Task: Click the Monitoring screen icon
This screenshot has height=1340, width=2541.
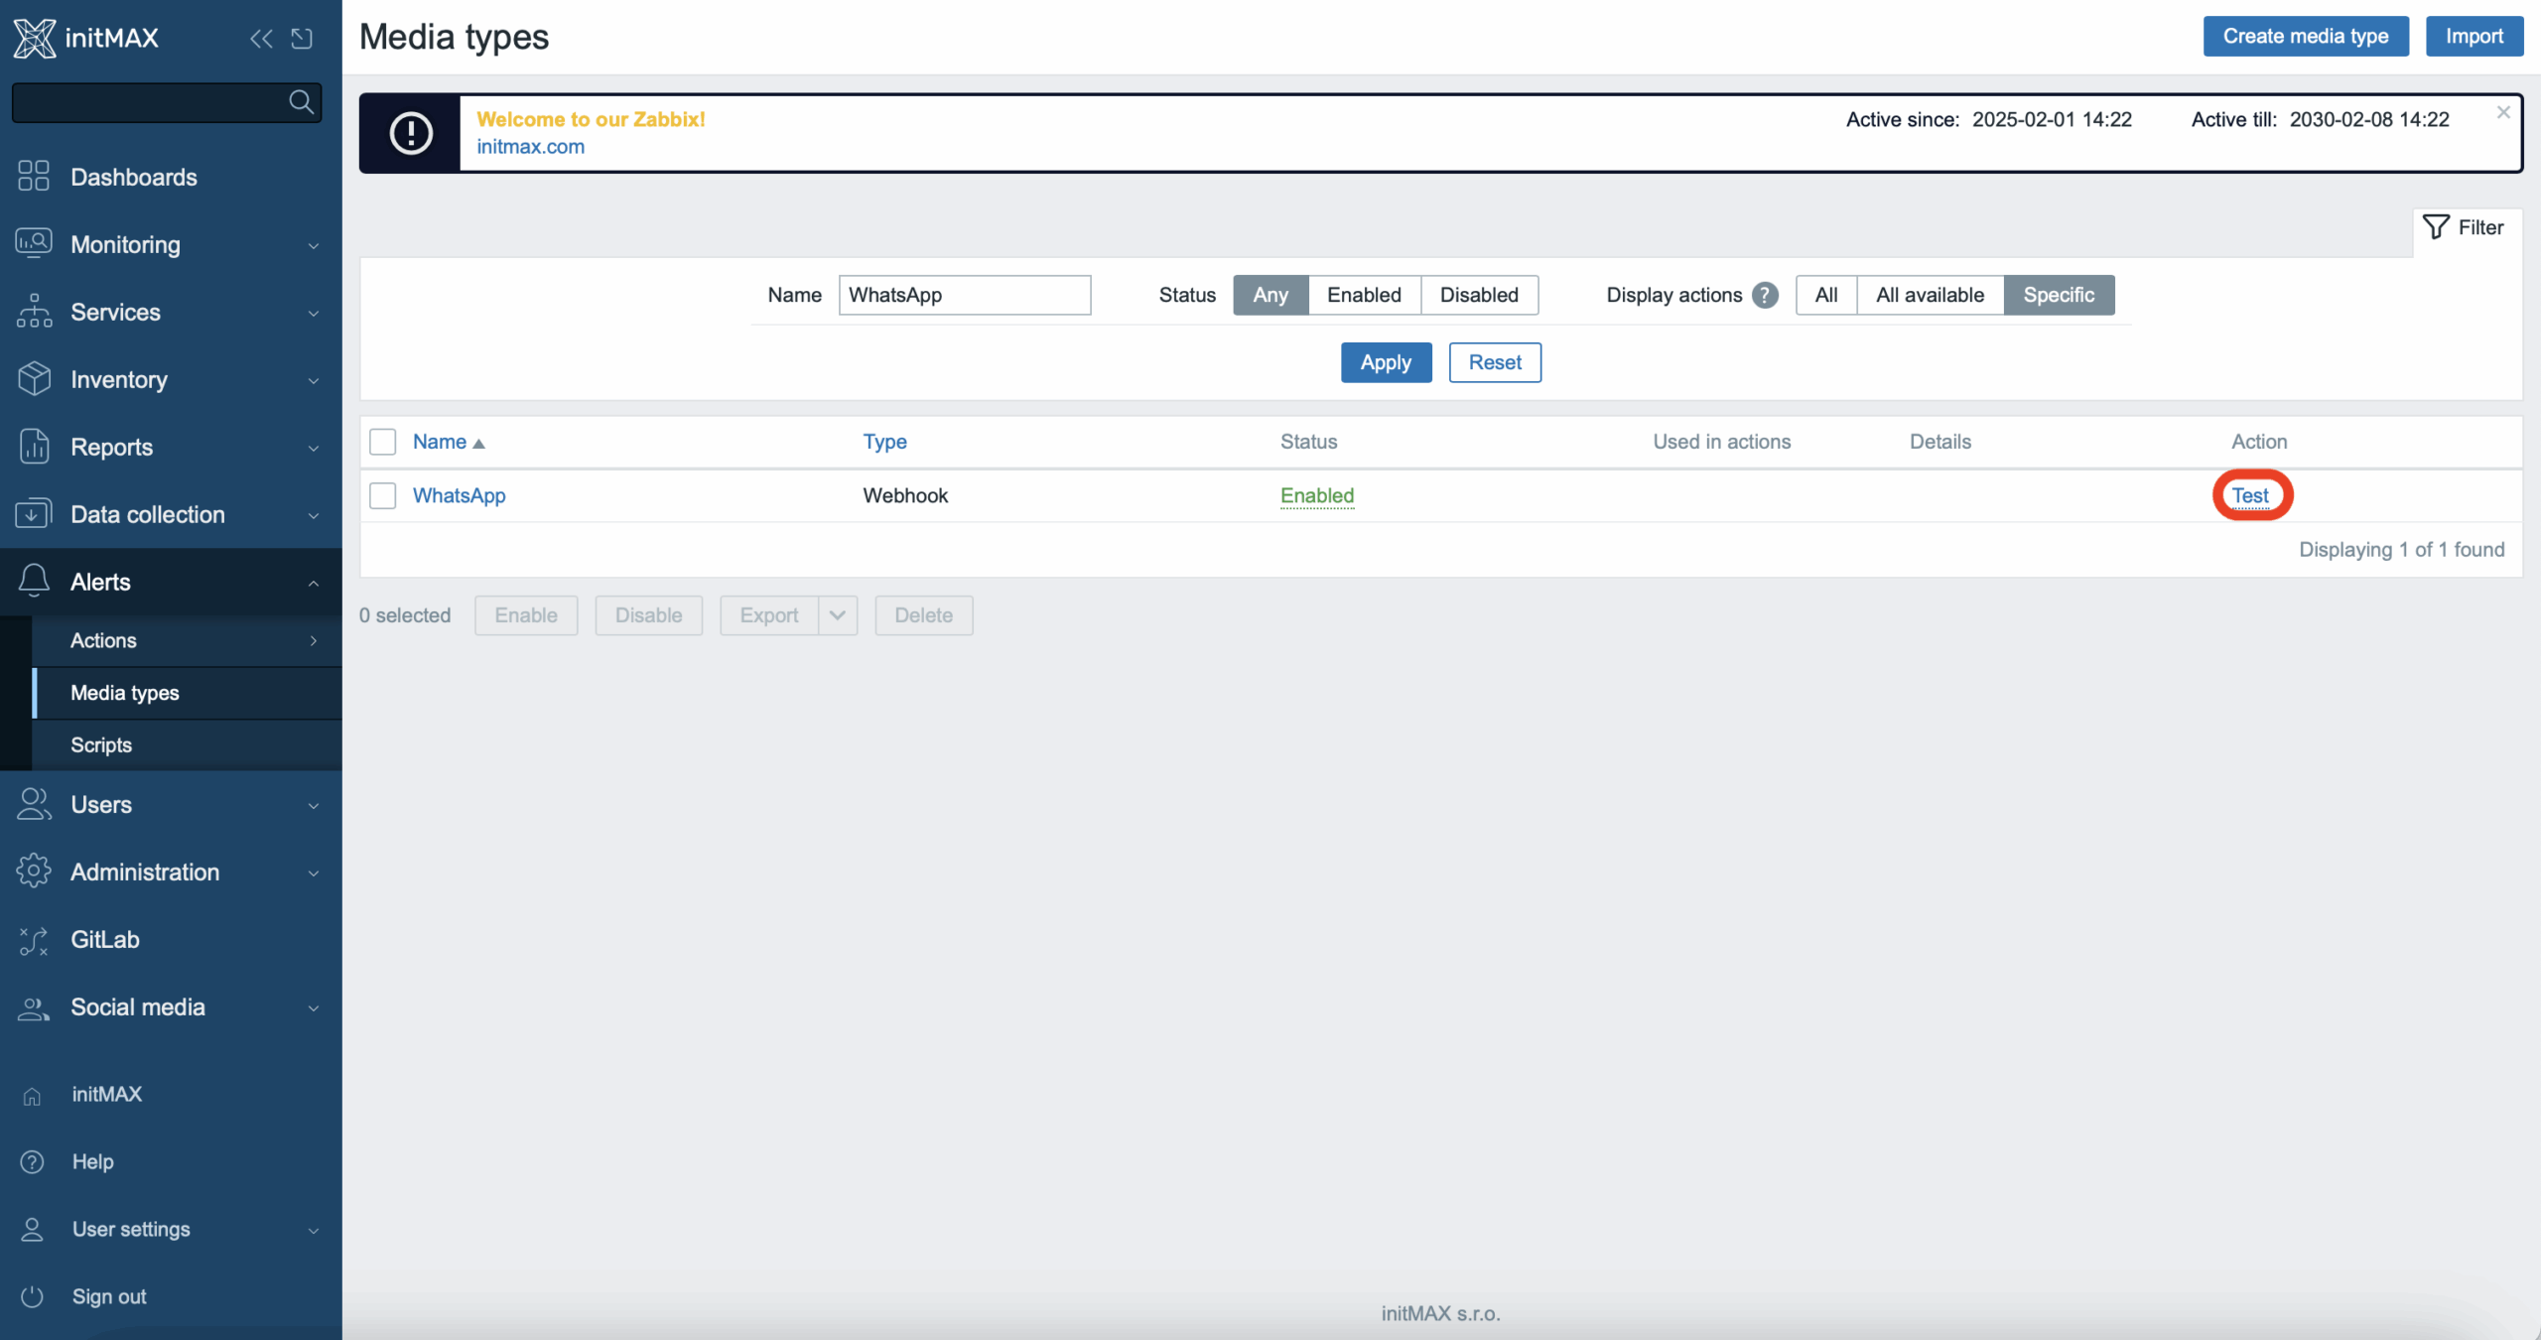Action: point(34,244)
